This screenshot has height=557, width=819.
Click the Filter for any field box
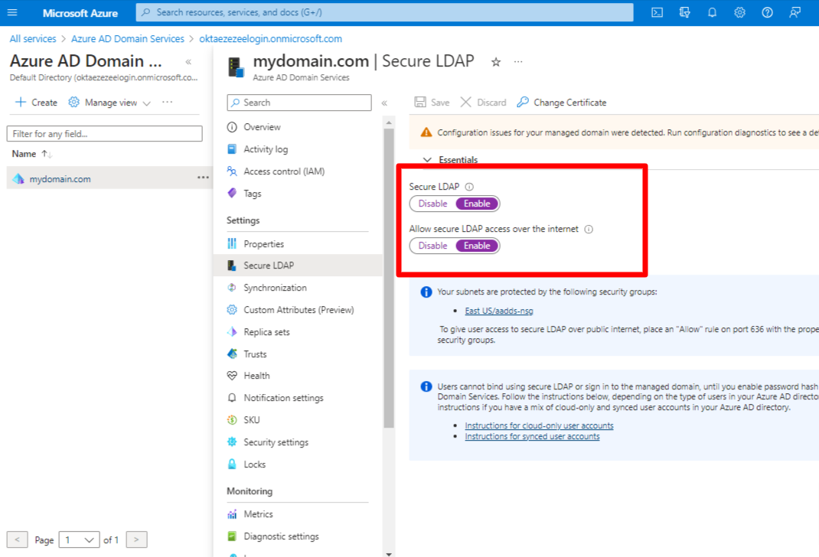104,134
